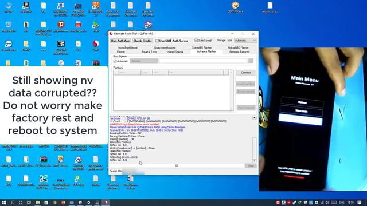This screenshot has width=367, height=206.
Task: Click the boot file path field
Action: coord(203,61)
